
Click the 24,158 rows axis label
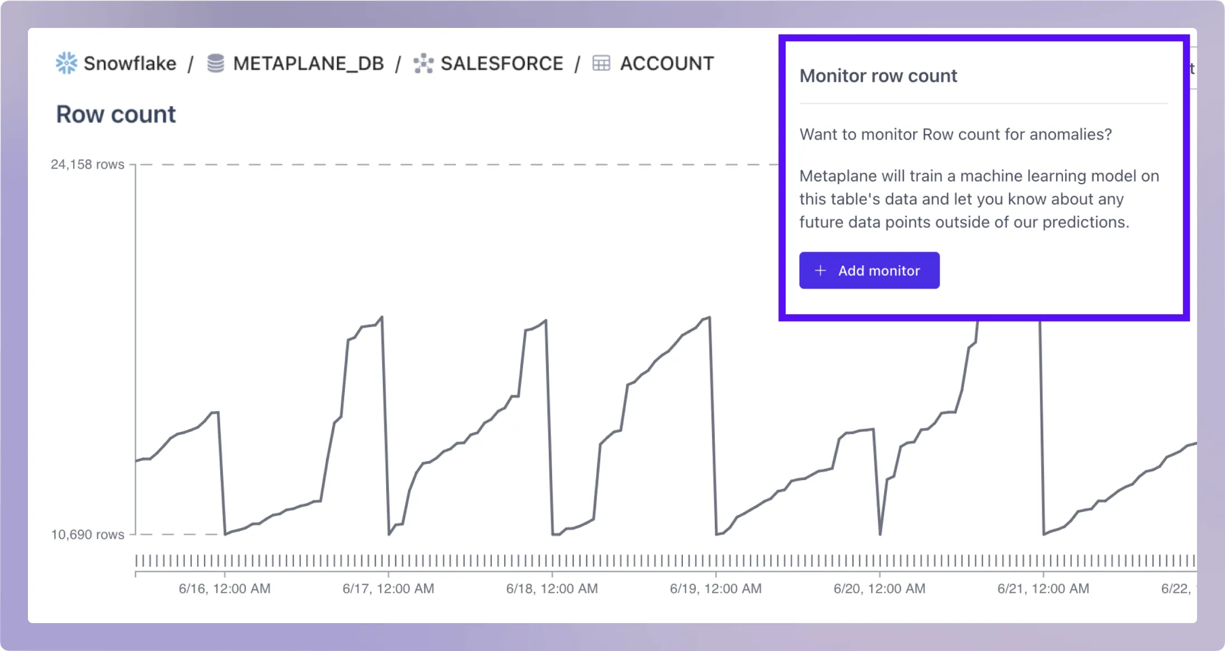88,164
